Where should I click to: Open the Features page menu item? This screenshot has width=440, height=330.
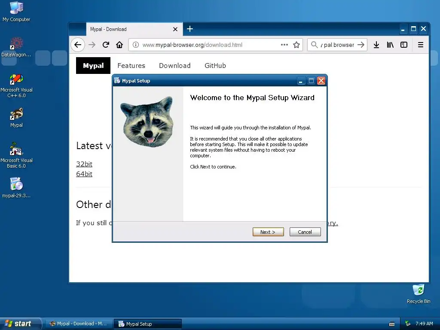tap(131, 66)
